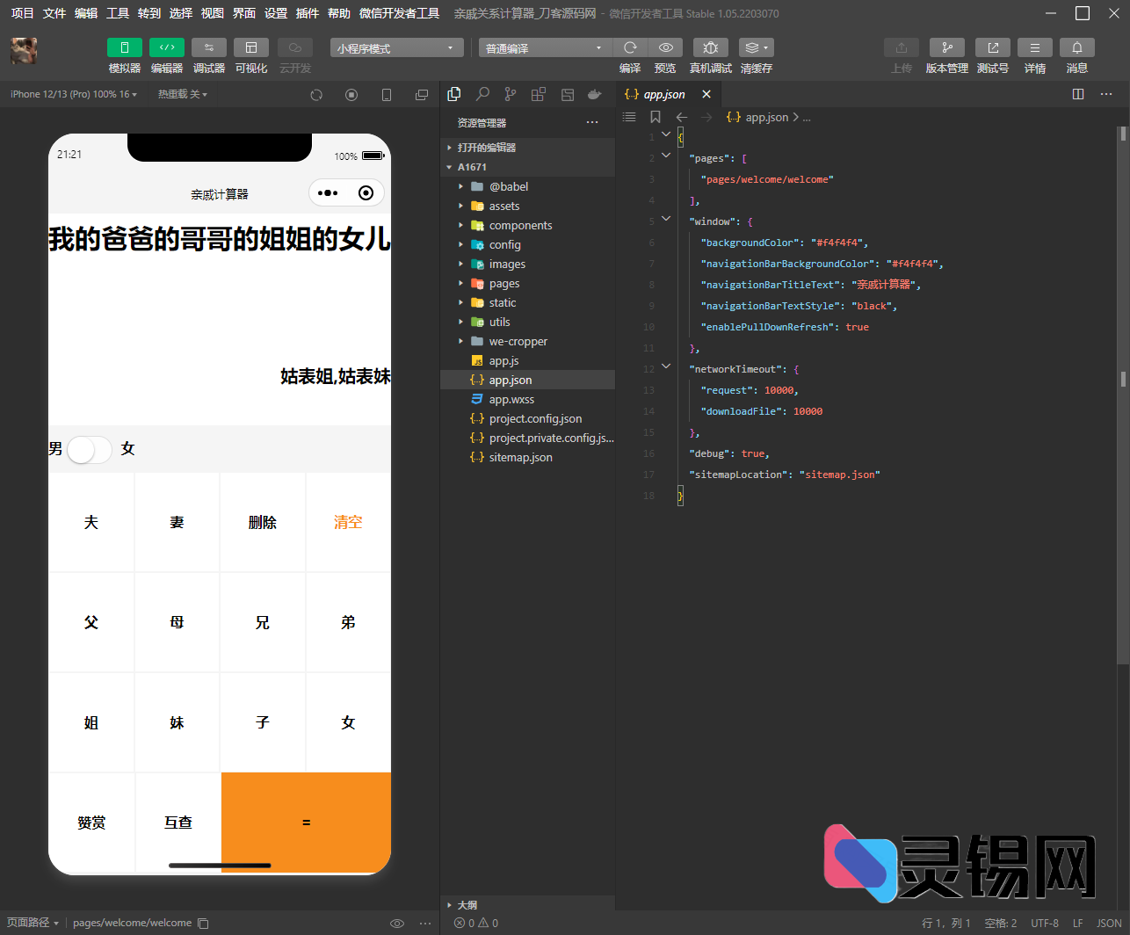1130x935 pixels.
Task: Toggle the eye icon in the status bar
Action: pyautogui.click(x=397, y=923)
